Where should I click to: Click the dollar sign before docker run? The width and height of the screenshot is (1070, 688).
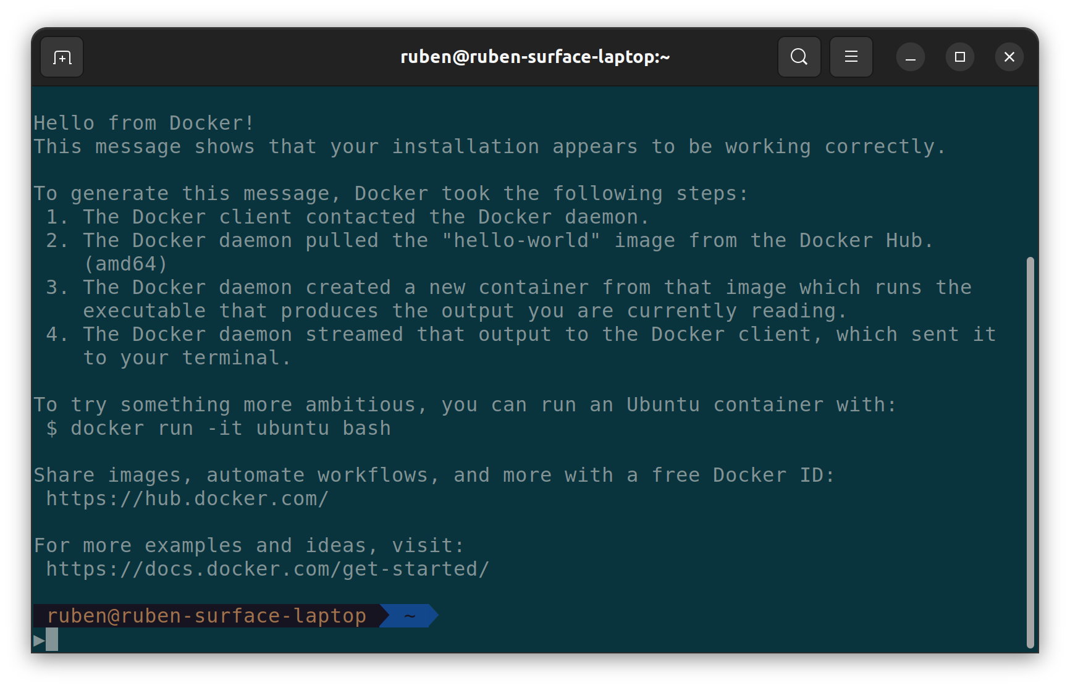coord(52,428)
